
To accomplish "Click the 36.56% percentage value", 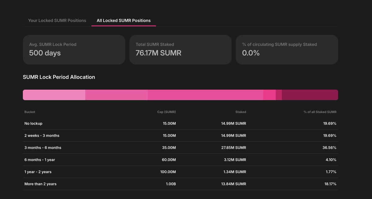I will point(330,148).
